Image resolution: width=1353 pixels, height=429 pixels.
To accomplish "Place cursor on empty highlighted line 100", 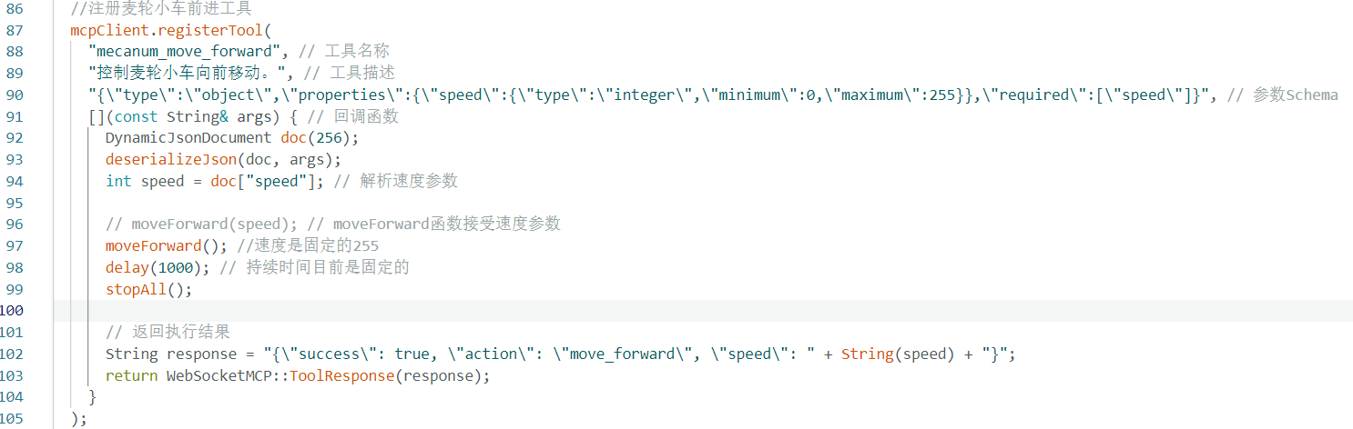I will (x=702, y=312).
